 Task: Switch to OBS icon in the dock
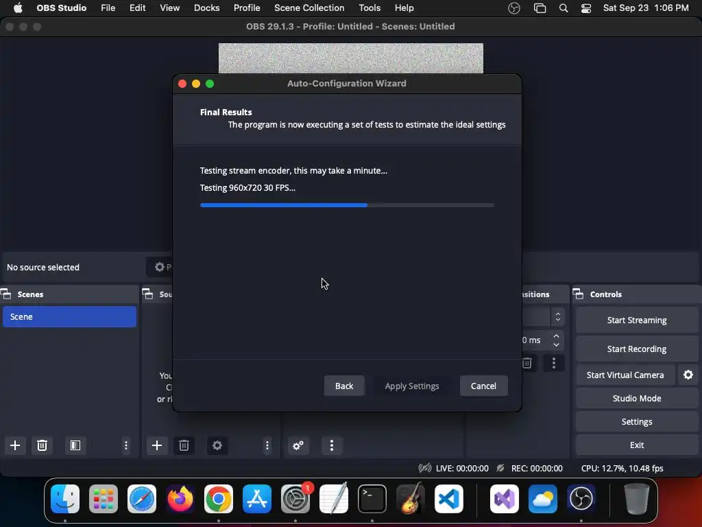(x=581, y=498)
